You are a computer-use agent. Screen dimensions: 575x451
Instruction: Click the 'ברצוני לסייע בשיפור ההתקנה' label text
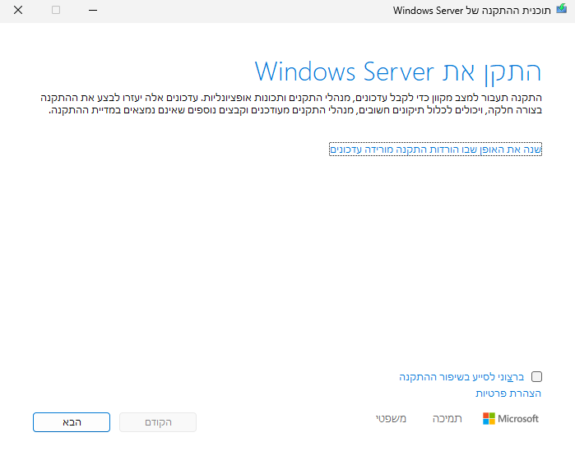(461, 377)
